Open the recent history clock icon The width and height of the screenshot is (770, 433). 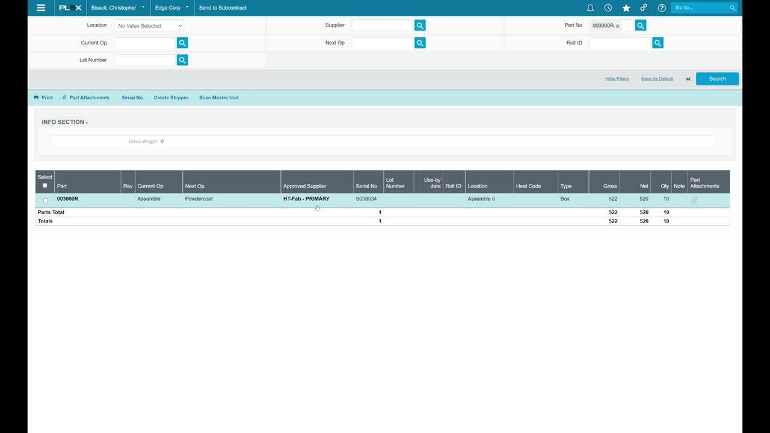608,8
